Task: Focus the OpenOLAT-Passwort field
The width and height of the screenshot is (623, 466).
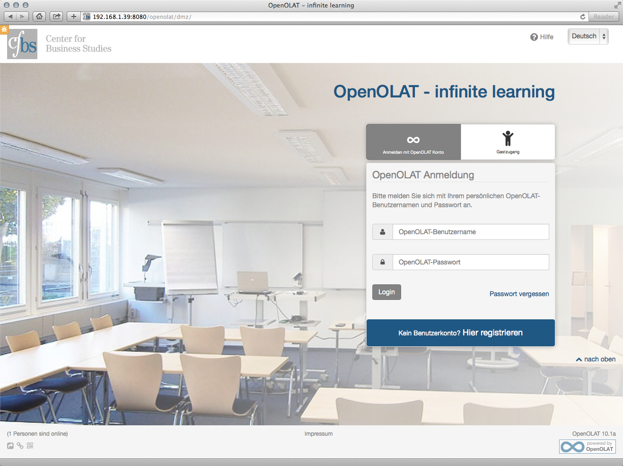Action: pyautogui.click(x=471, y=262)
